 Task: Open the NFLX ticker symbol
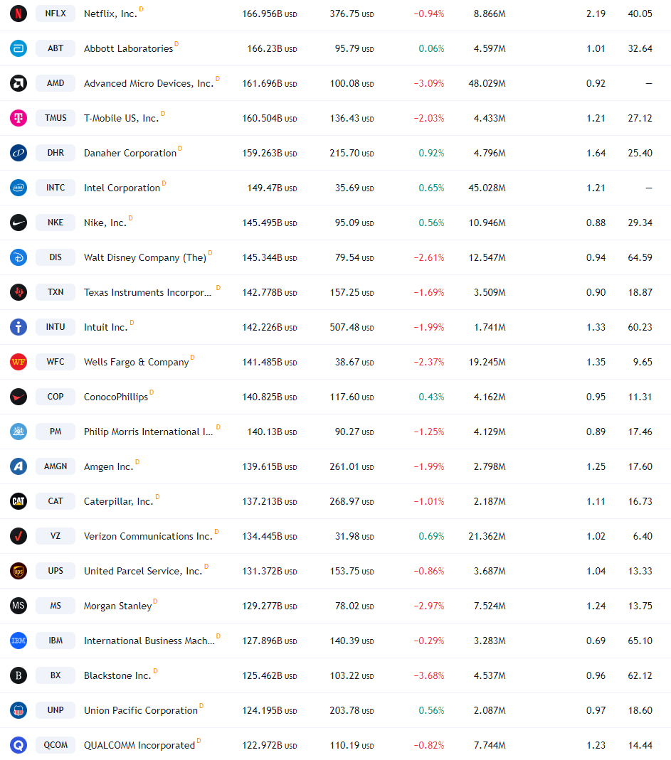click(56, 14)
